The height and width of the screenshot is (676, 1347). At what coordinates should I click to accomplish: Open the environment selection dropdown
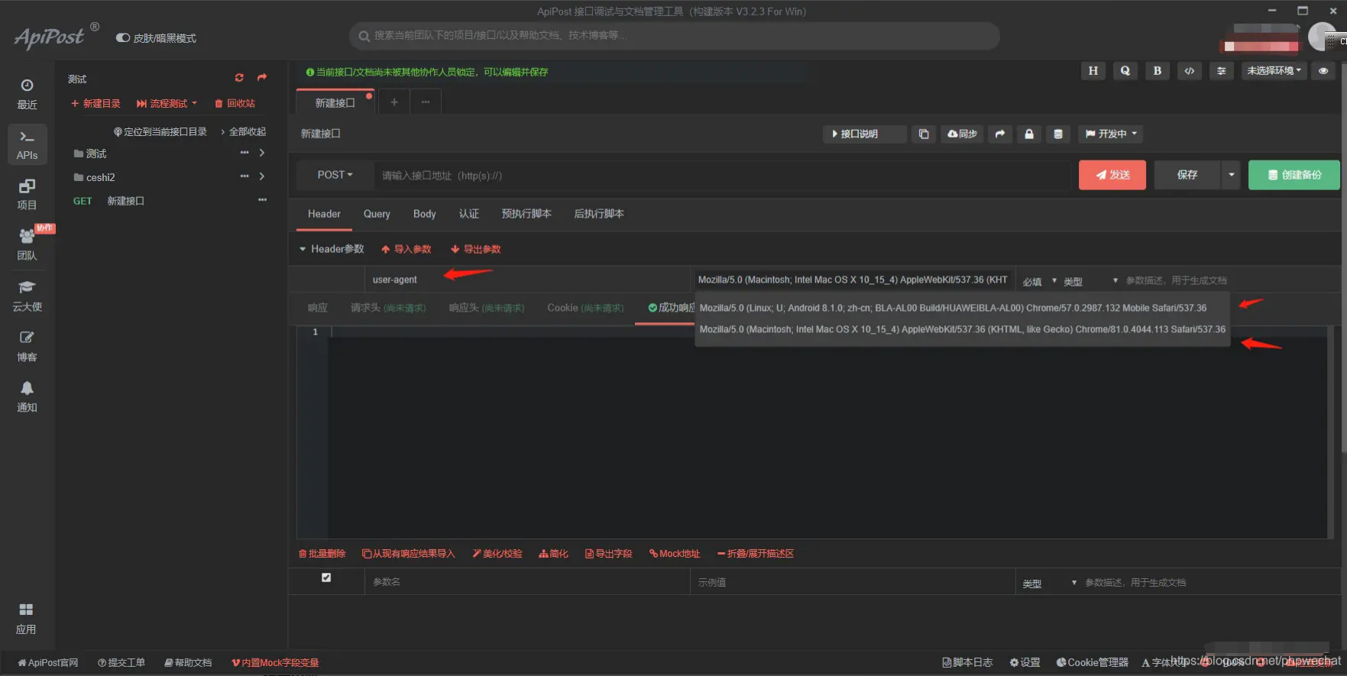[1274, 71]
